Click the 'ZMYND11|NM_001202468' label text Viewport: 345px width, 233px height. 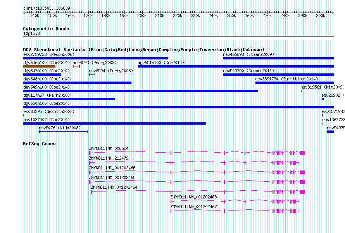[193, 197]
